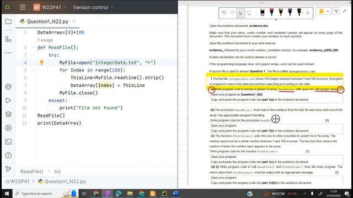The image size is (353, 198).
Task: Open the Problems tool window icon
Action: coord(8,155)
